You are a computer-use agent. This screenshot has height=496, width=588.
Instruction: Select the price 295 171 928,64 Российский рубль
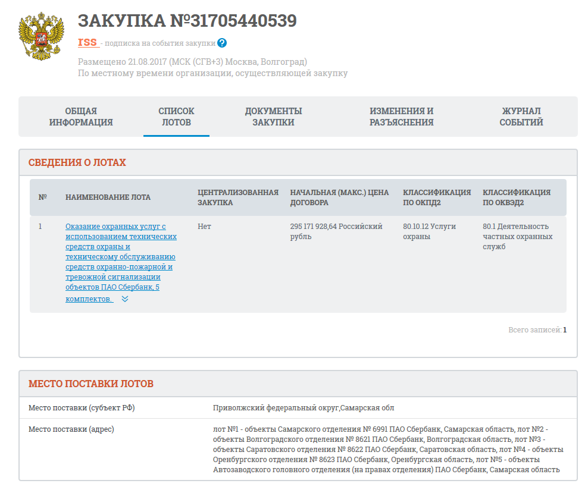[336, 231]
